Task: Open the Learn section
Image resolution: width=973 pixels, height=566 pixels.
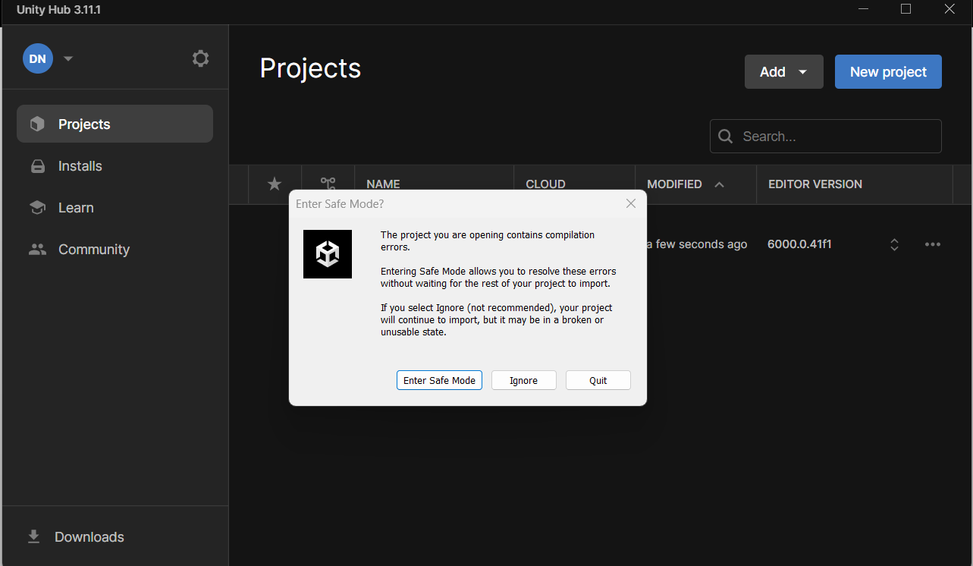Action: click(x=75, y=207)
